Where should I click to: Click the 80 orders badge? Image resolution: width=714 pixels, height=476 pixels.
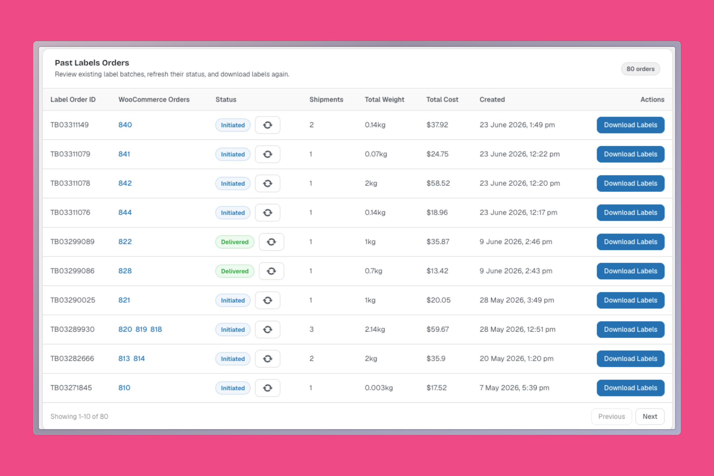[x=640, y=69]
